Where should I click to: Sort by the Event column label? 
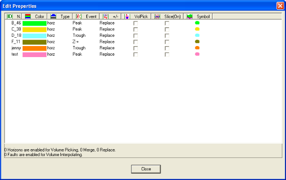(91, 17)
